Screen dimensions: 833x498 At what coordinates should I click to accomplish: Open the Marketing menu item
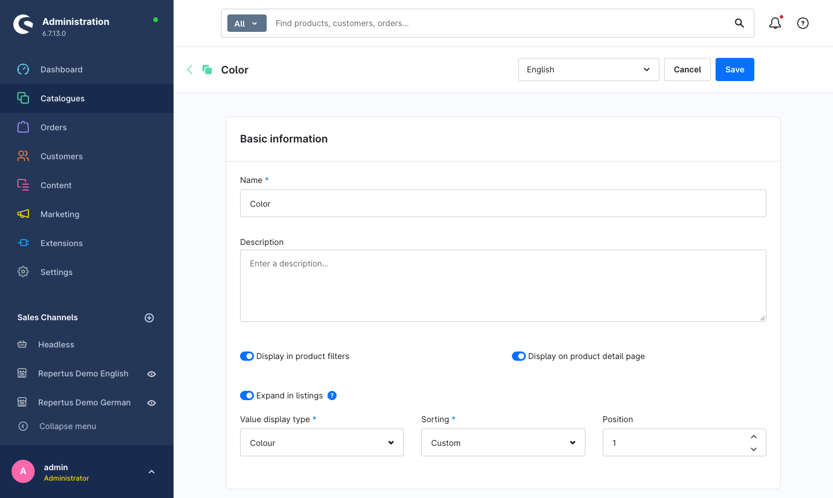[x=87, y=214]
